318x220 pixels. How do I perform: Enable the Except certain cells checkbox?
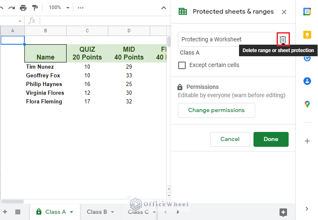pos(182,65)
